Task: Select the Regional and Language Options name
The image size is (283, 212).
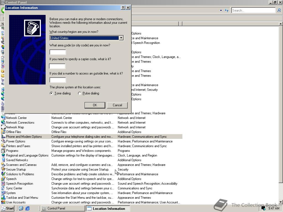Action: (27, 155)
